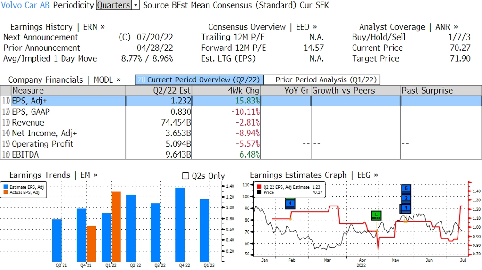The image size is (482, 270).
Task: Open Earnings History ERN link
Action: tap(57, 27)
